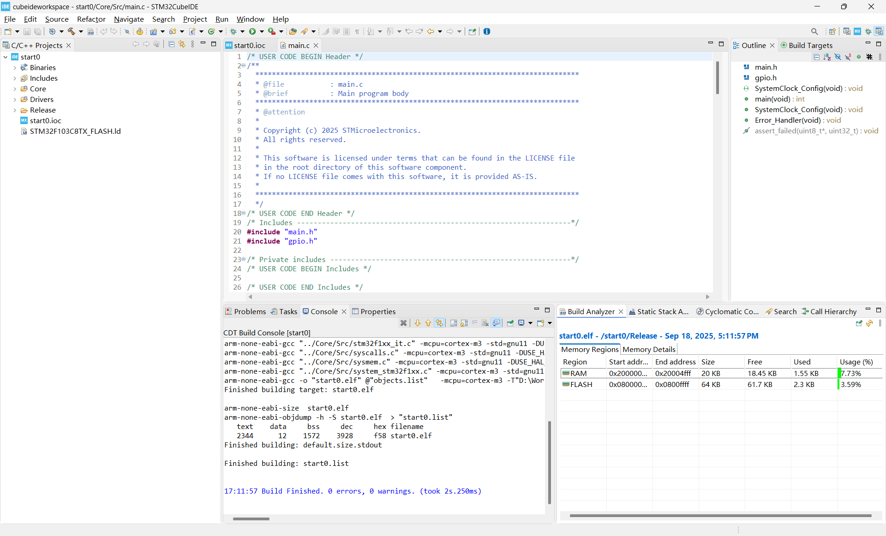886x536 pixels.
Task: Switch to the start0.ioc editor tab
Action: coord(249,45)
